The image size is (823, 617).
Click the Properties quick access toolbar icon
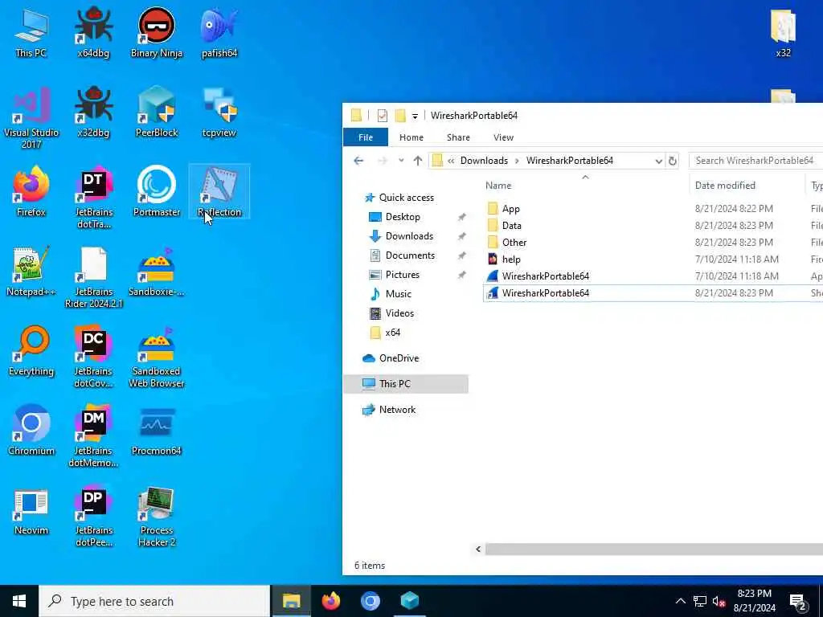point(382,116)
